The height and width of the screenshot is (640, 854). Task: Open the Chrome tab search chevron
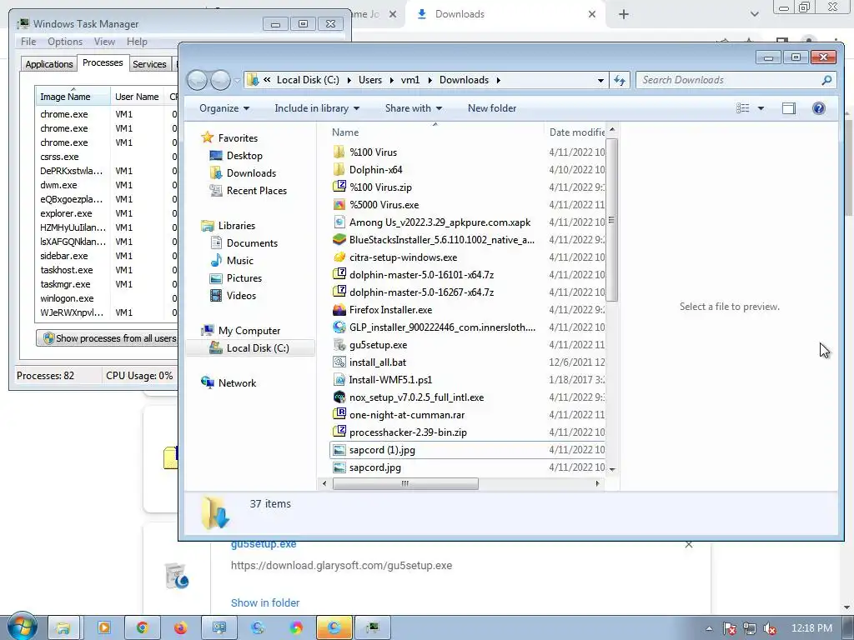(x=754, y=14)
